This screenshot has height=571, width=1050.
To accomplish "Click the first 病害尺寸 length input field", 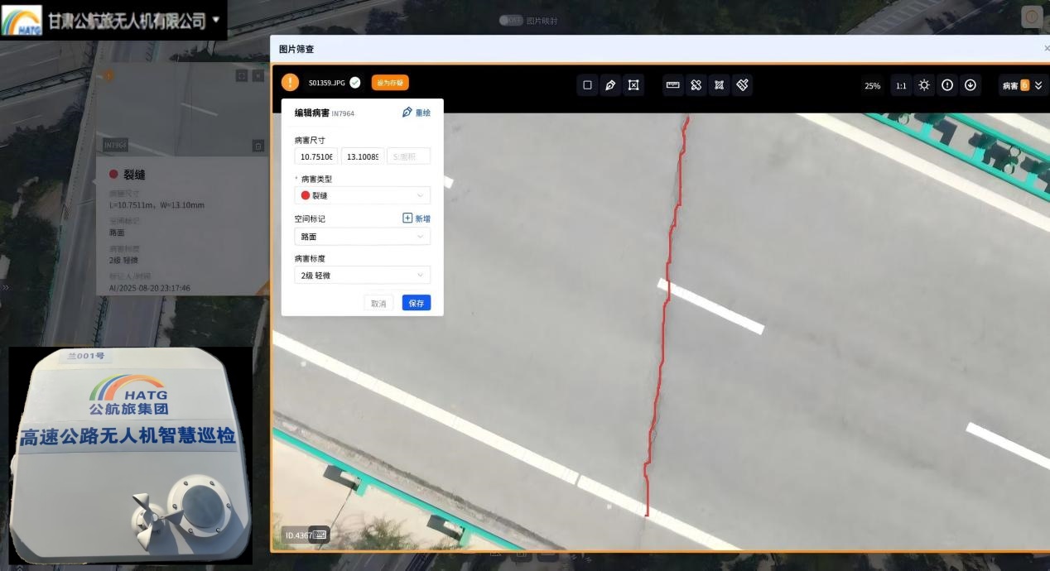I will click(x=316, y=156).
